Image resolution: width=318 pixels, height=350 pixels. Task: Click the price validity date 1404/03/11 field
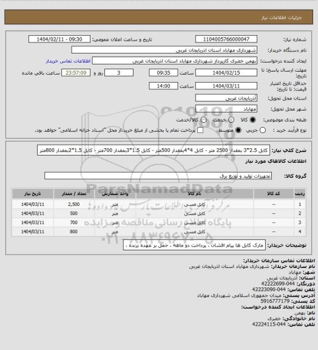tap(226, 86)
